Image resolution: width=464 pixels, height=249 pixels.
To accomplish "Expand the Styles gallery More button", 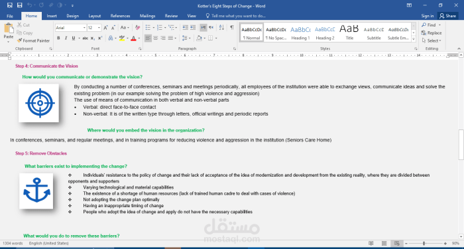I will pos(414,39).
